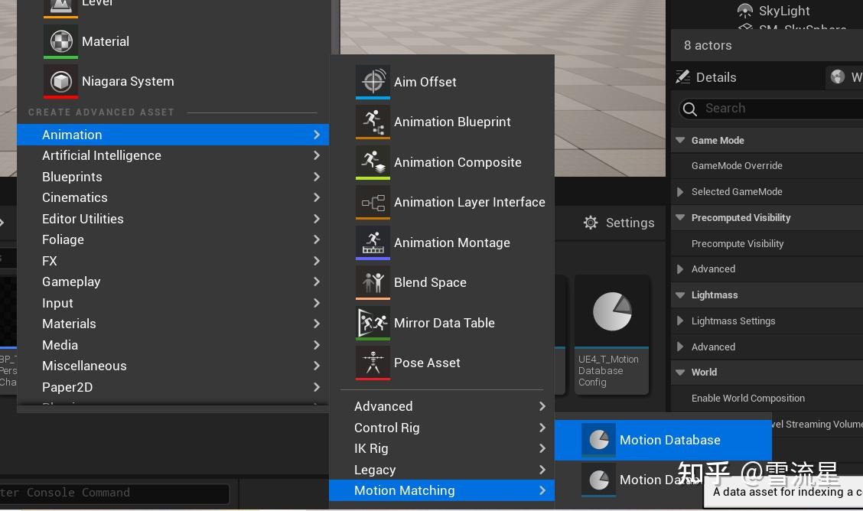863x511 pixels.
Task: Create a Motion Database asset
Action: pyautogui.click(x=663, y=440)
